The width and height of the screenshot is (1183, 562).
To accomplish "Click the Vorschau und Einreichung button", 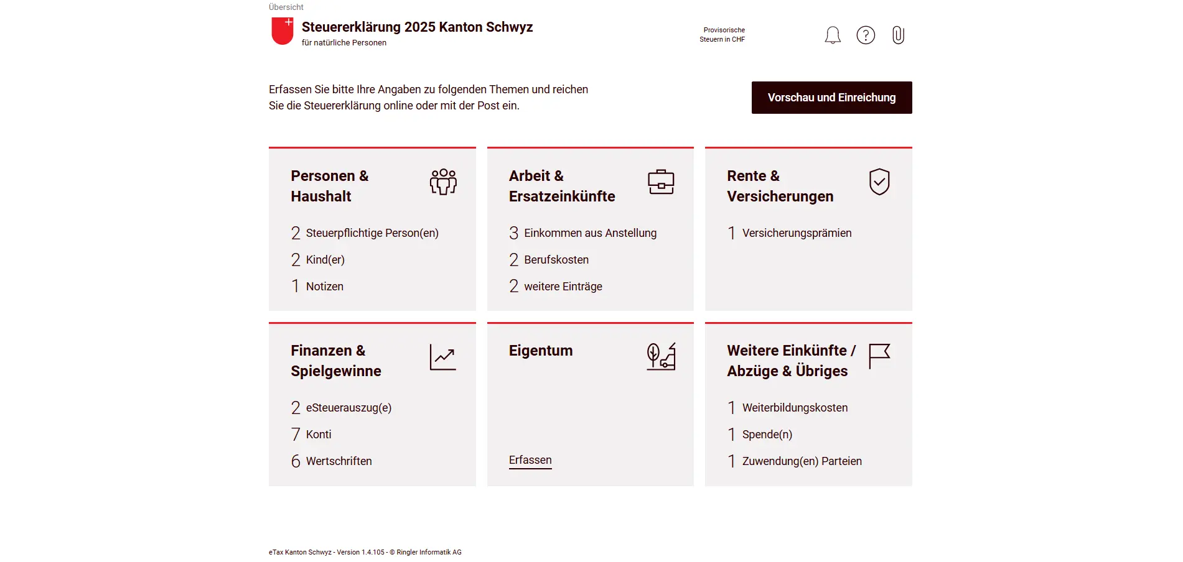I will (831, 98).
